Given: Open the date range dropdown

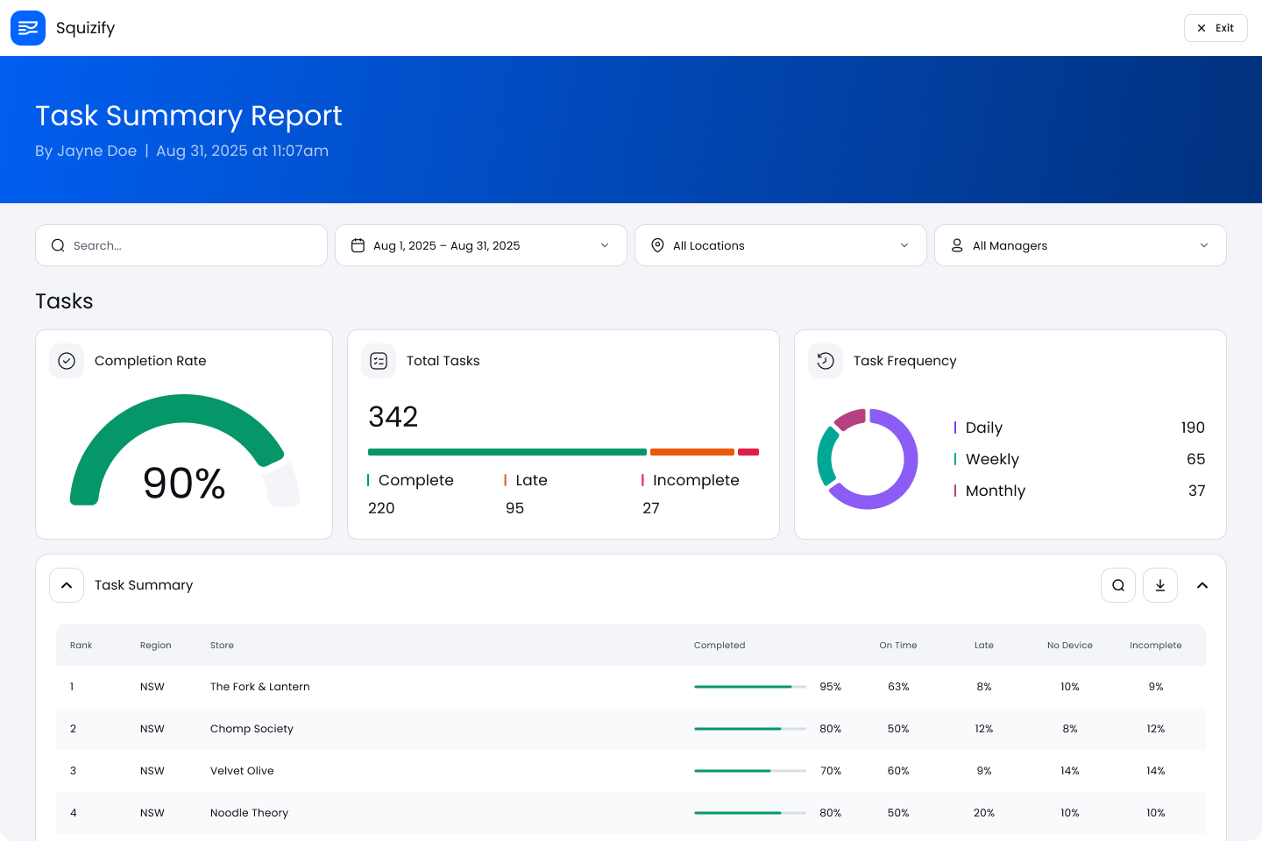Looking at the screenshot, I should 481,245.
